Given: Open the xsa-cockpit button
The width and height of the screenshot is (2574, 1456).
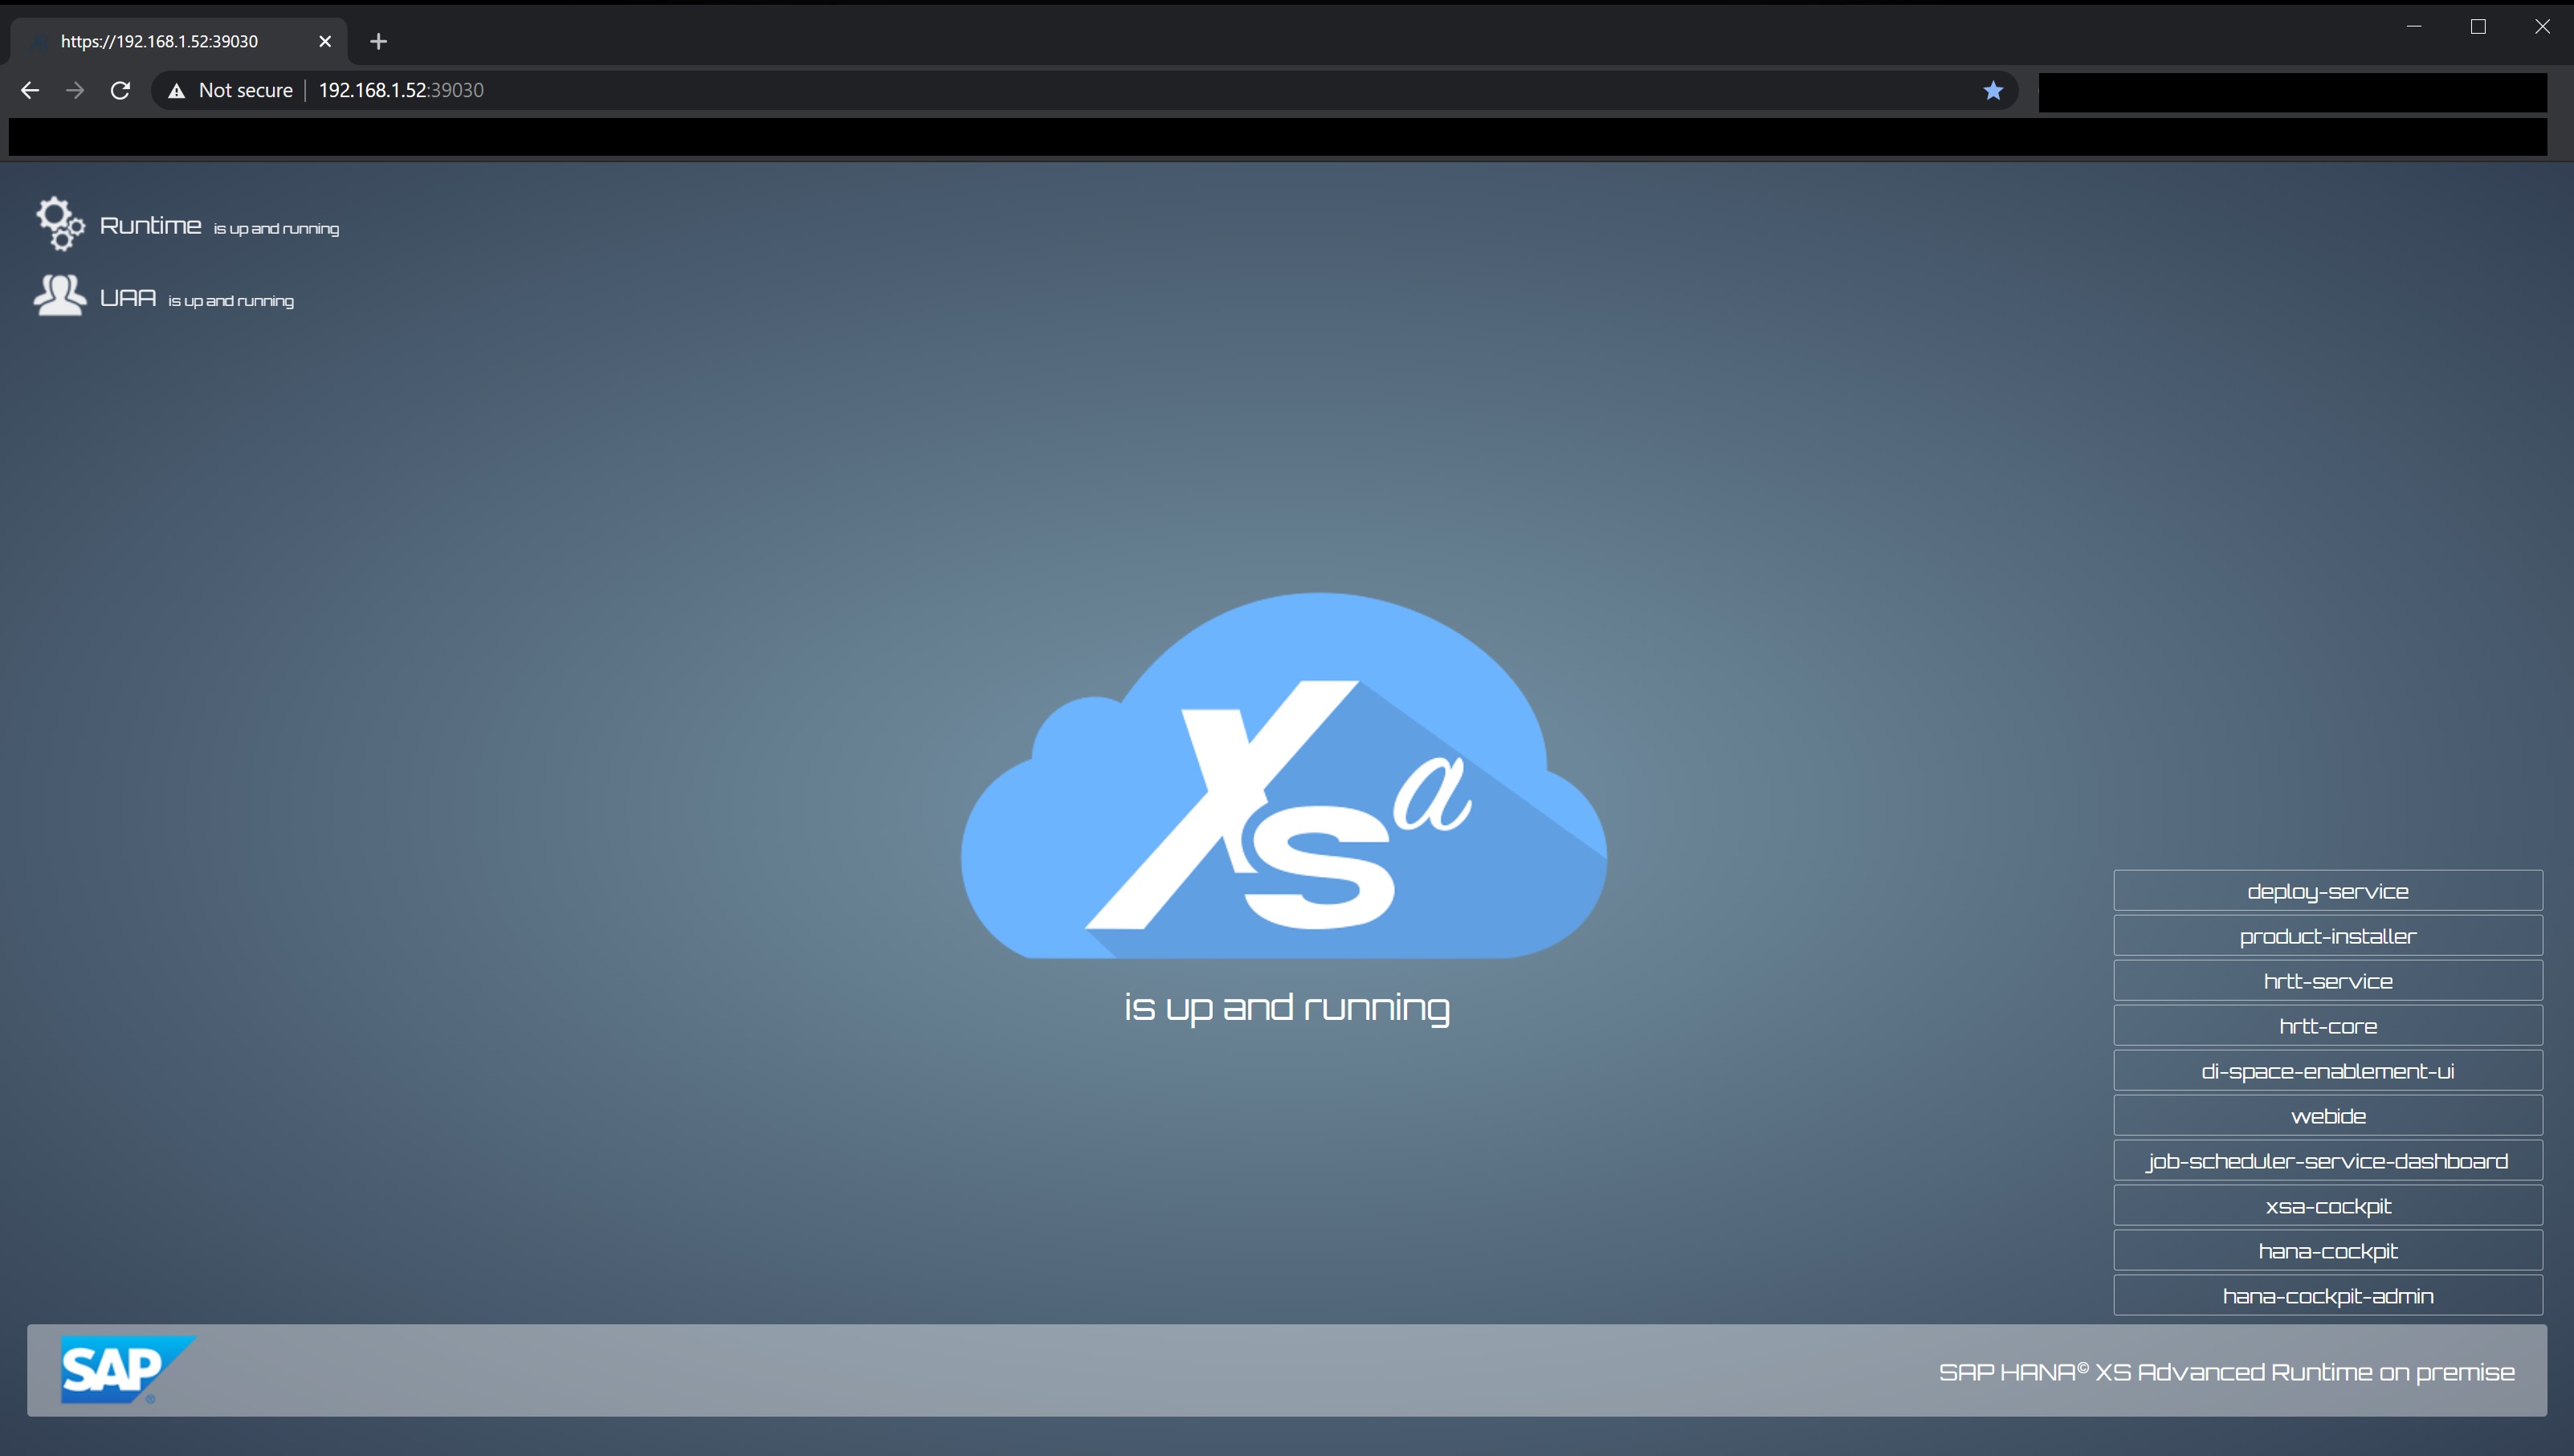Looking at the screenshot, I should tap(2327, 1206).
